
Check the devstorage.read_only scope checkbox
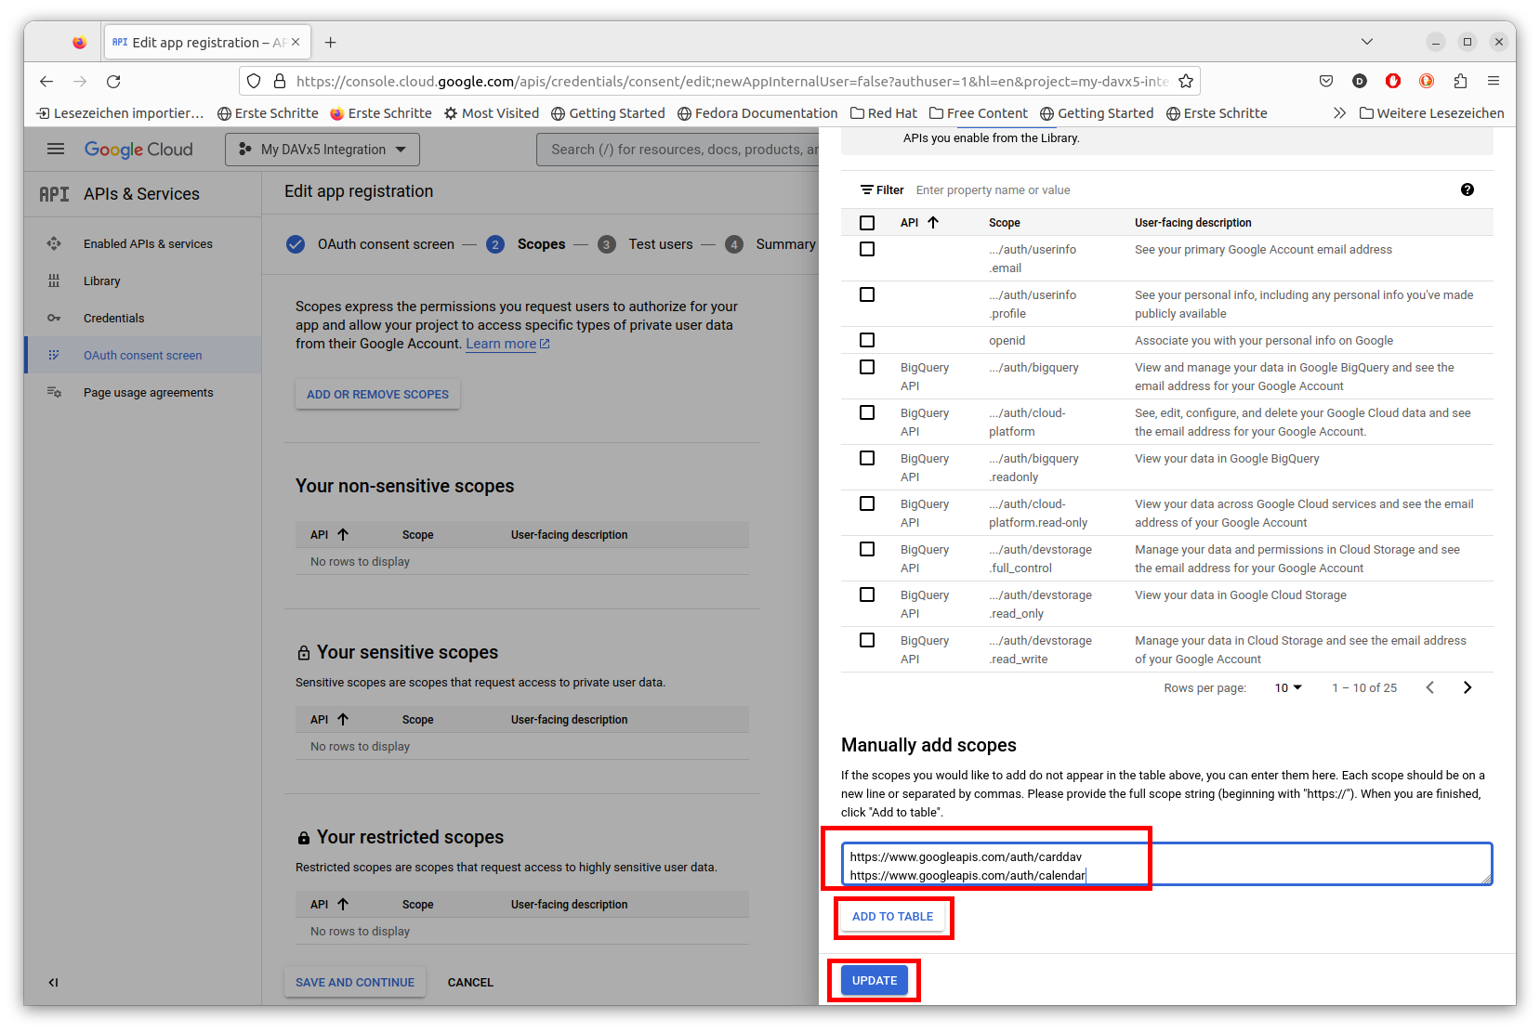coord(867,594)
